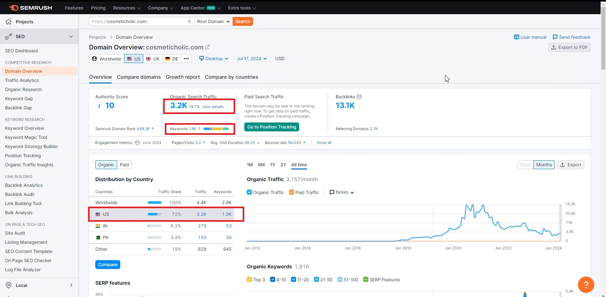Click the domain URL input field
This screenshot has height=297, width=606.
click(139, 21)
